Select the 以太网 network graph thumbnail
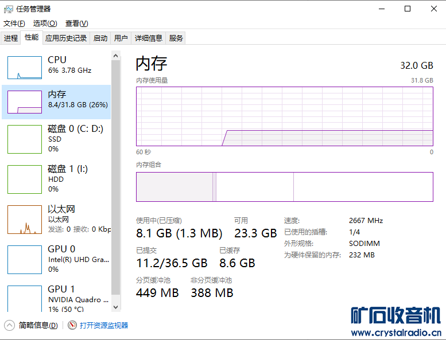The image size is (446, 340). (x=25, y=220)
